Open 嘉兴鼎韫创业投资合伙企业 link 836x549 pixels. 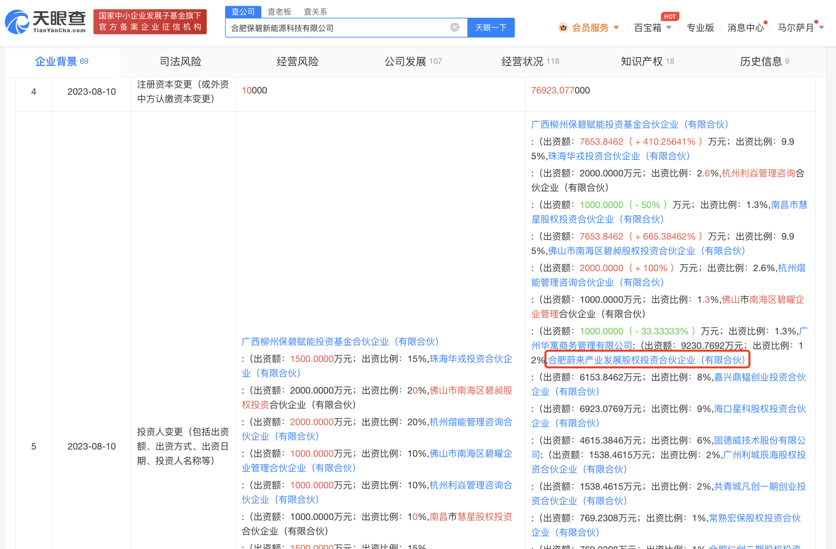(668, 384)
